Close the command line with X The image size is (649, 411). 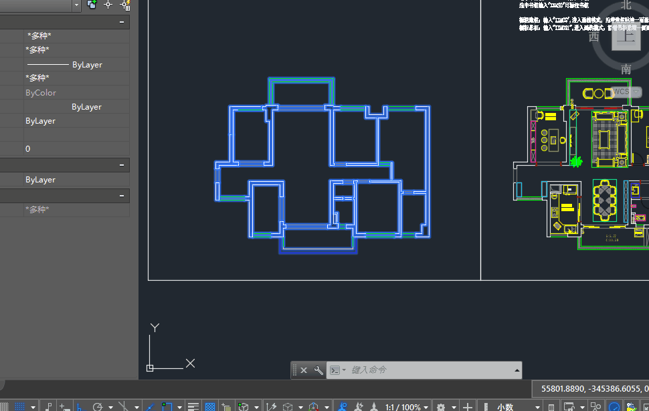click(x=304, y=370)
